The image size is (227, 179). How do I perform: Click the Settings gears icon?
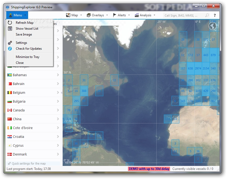point(10,43)
